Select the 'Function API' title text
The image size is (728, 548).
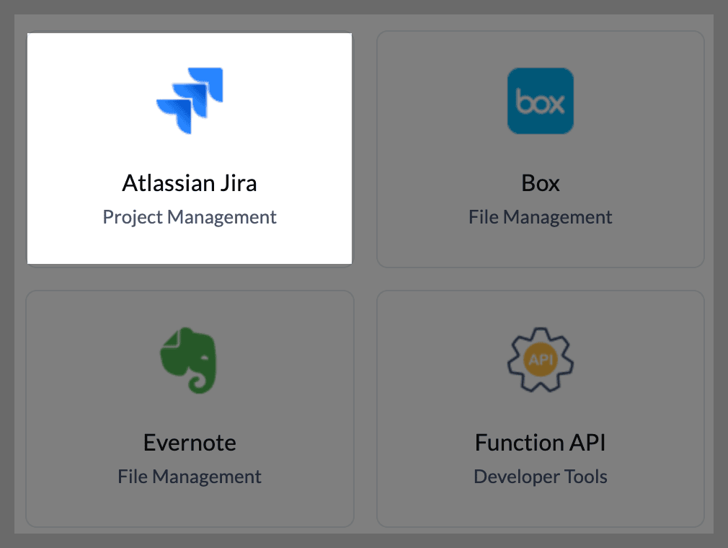pos(541,443)
